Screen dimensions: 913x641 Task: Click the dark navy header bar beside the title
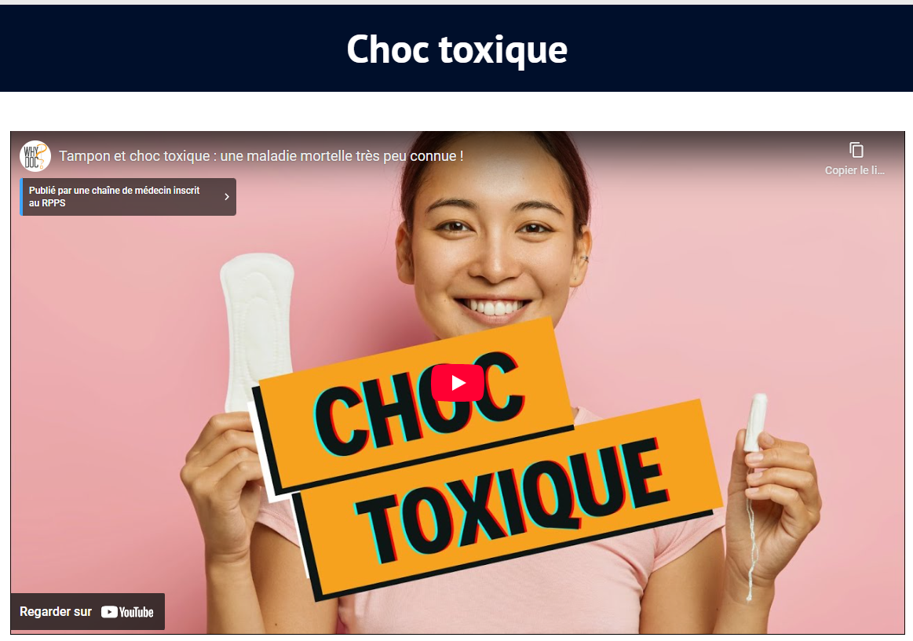point(175,49)
